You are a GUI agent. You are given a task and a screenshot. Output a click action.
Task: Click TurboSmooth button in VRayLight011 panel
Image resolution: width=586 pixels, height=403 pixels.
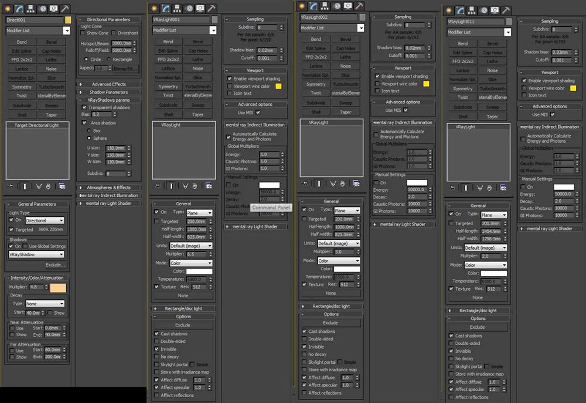coord(493,88)
